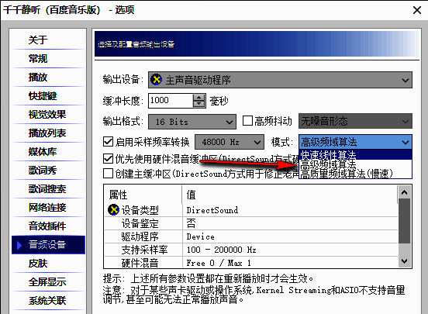The height and width of the screenshot is (314, 428).
Task: Click the blue arrow beside 音频设备
Action: (19, 245)
